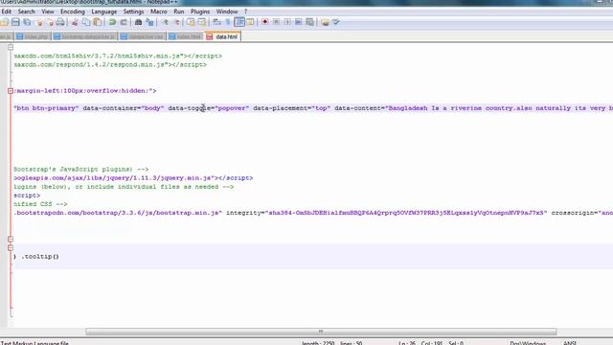Print the document with the Print icon

(x=60, y=22)
